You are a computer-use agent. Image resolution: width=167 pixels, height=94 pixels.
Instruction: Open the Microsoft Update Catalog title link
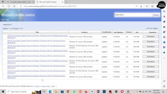point(18,15)
